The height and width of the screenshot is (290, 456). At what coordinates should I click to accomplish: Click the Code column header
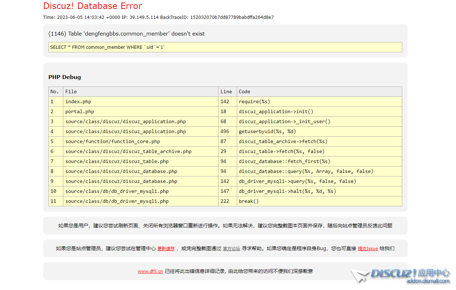tap(244, 91)
